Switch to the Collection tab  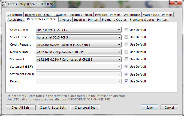pos(15,15)
